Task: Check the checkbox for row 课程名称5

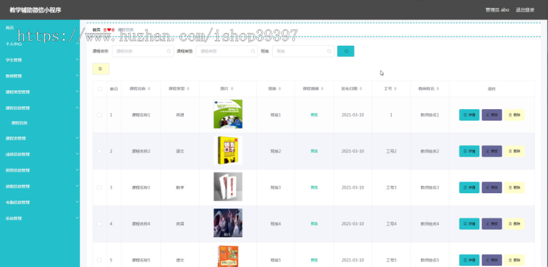Action: [100, 260]
